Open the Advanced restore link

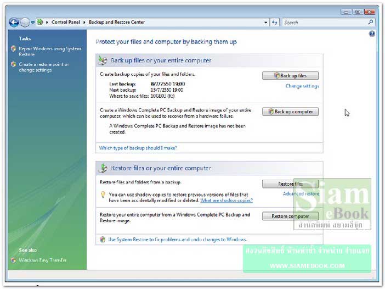[x=301, y=194]
